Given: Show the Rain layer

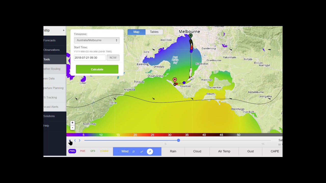Looking at the screenshot, I should pos(173,151).
